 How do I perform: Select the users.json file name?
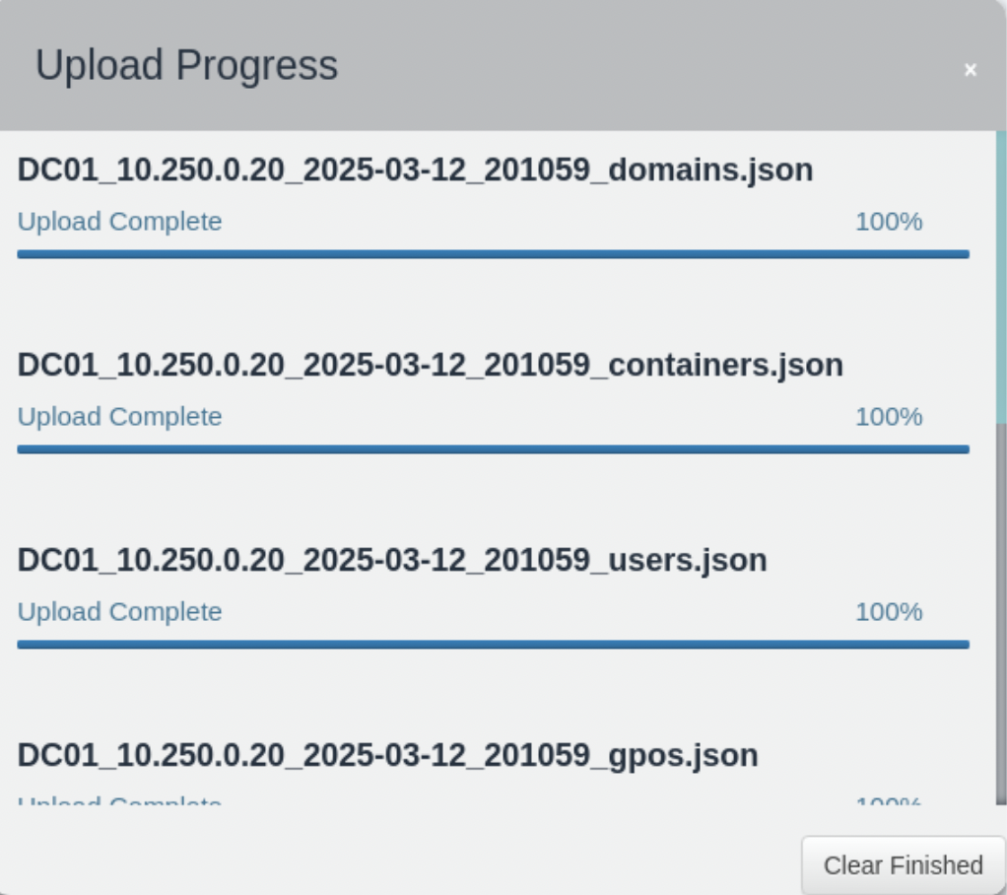point(392,561)
